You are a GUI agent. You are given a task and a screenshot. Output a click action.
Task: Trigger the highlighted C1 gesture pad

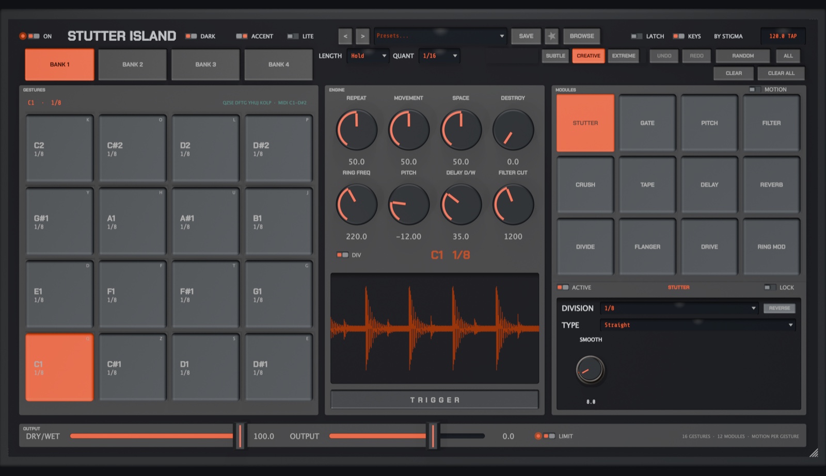59,367
